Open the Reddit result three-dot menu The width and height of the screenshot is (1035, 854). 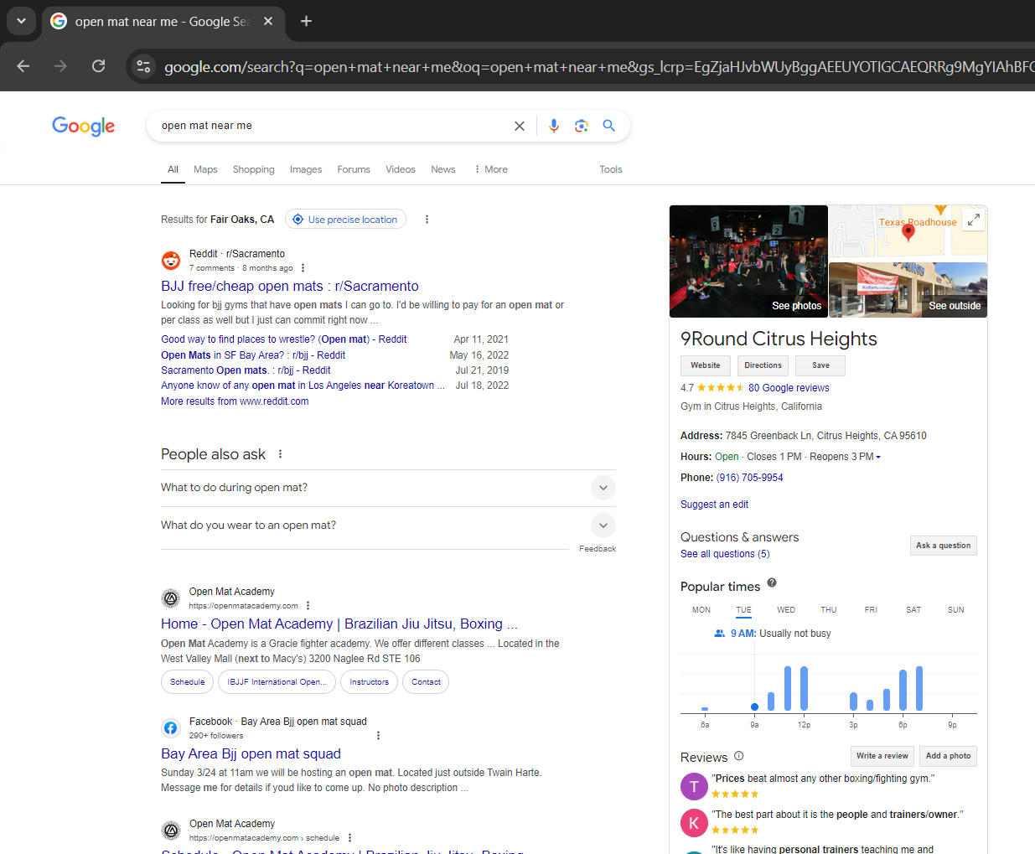pyautogui.click(x=303, y=268)
